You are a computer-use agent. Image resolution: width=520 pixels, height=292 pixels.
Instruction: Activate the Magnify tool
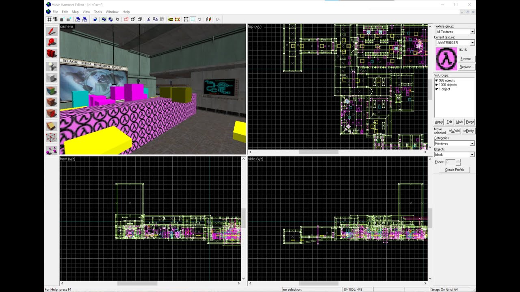(x=52, y=42)
